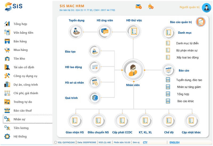
Task: Open the Báo cáo quản trị icon
Action: pyautogui.click(x=200, y=22)
